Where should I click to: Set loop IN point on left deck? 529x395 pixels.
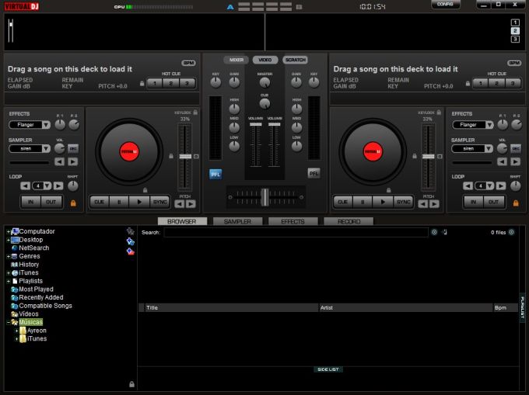[30, 202]
